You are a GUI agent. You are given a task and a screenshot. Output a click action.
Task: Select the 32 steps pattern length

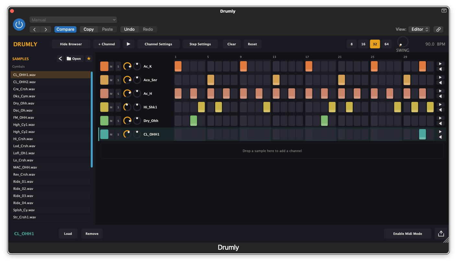pyautogui.click(x=375, y=44)
